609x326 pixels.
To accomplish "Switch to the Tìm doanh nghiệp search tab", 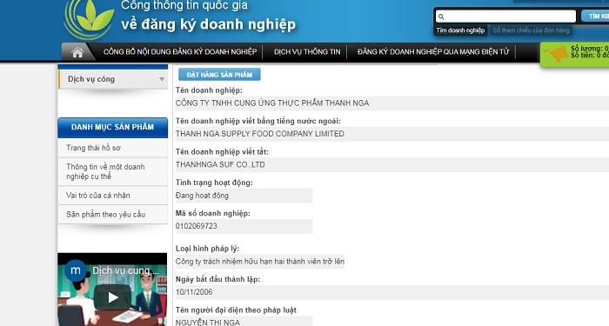I will tap(460, 30).
